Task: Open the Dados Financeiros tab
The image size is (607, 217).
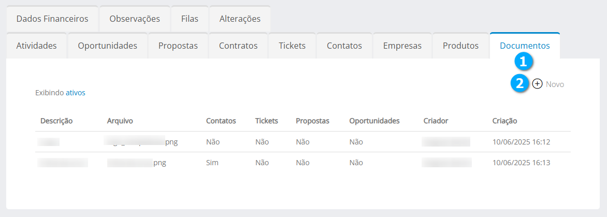Action: tap(52, 19)
